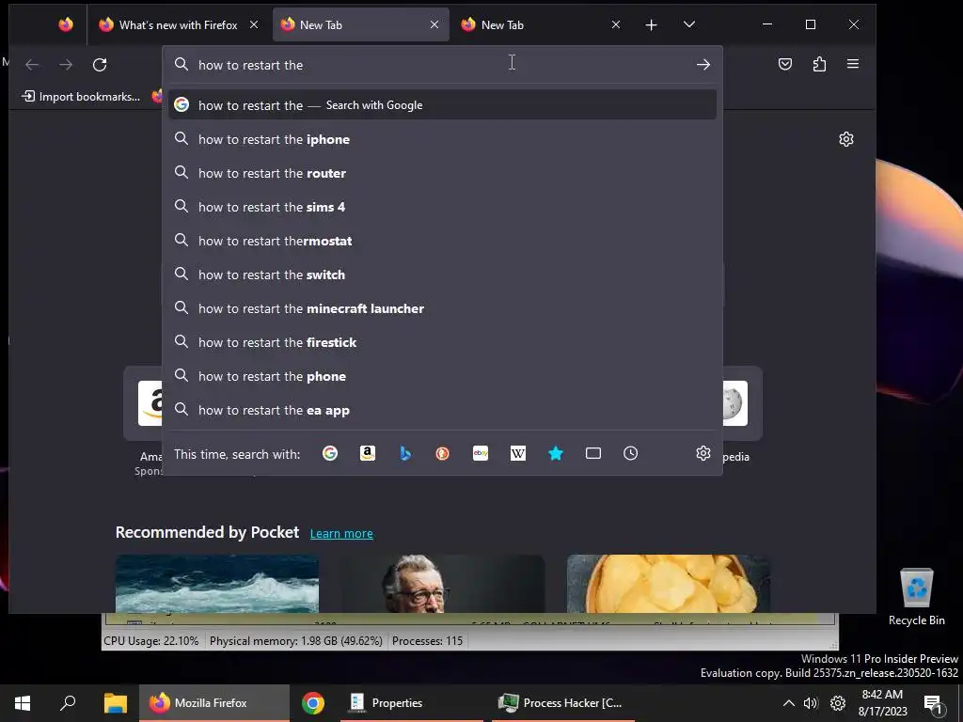The height and width of the screenshot is (722, 963).
Task: Search this time with eBay icon
Action: (481, 453)
